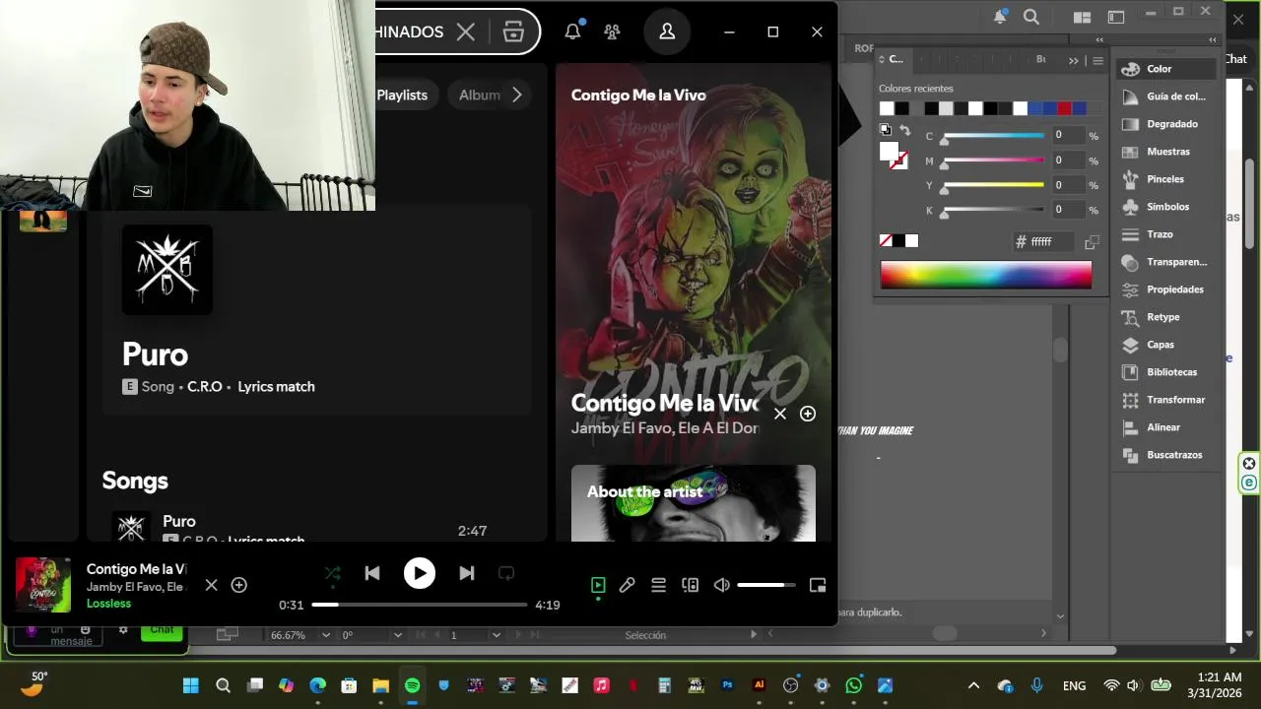Open the Spotify profile avatar menu
Viewport: 1261px width, 709px height.
[667, 32]
